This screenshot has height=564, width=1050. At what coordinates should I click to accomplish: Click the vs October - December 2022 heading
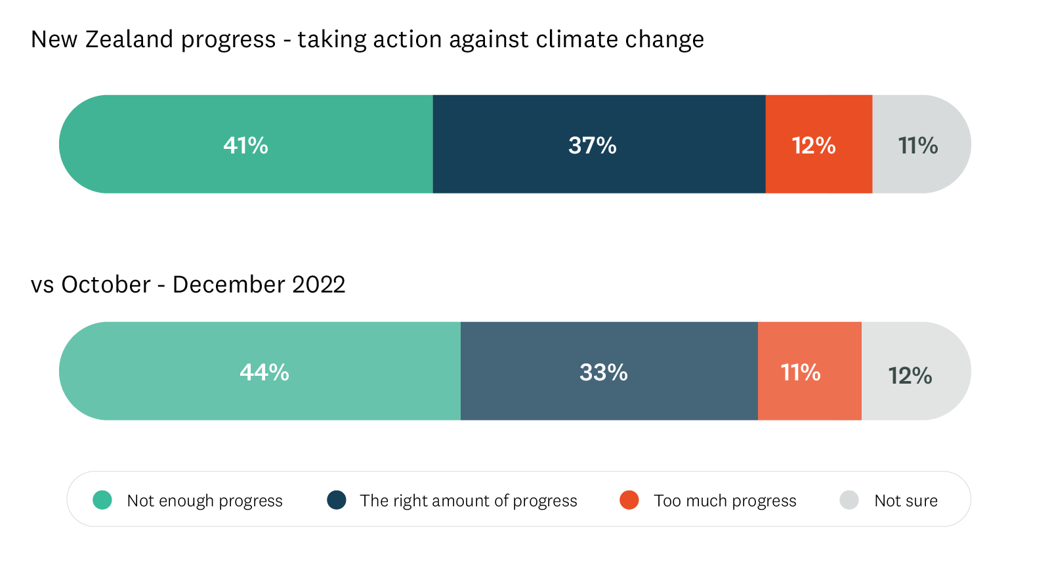(x=188, y=285)
